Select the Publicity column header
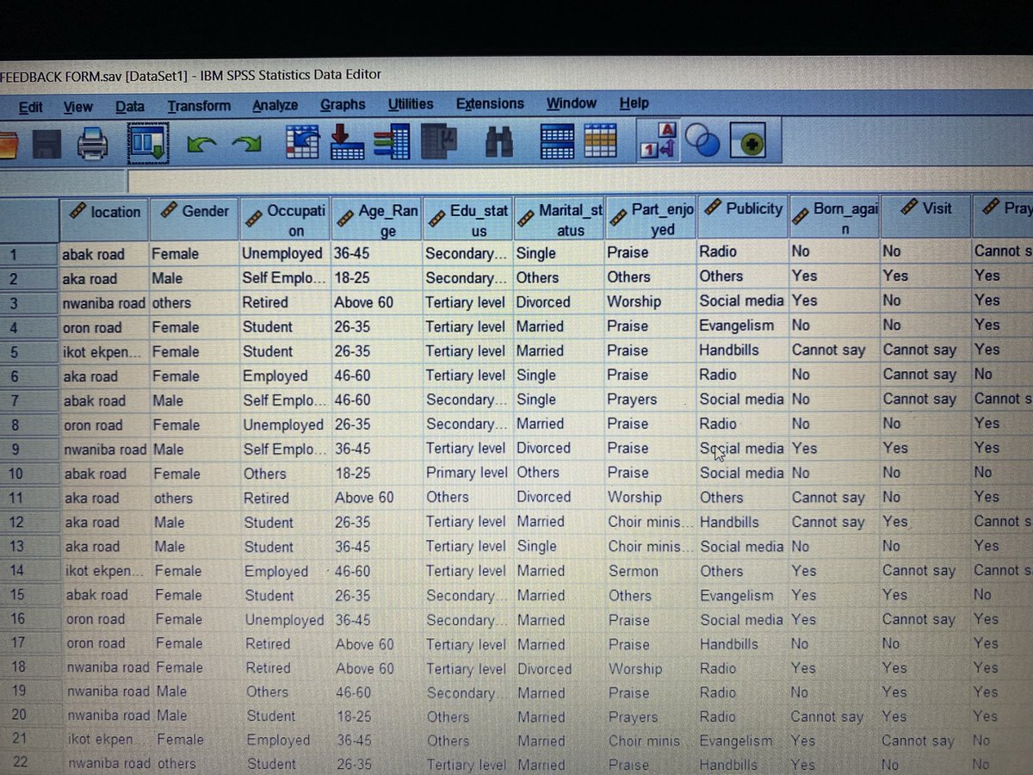Viewport: 1033px width, 775px height. (x=743, y=218)
